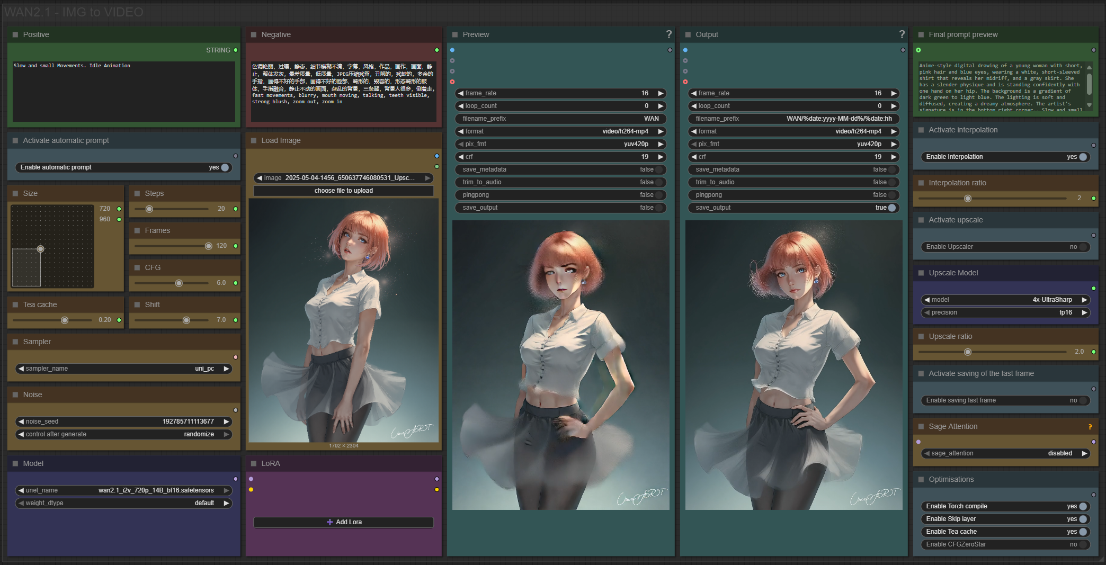Turn off Enable Interpolation toggle
The image size is (1106, 565).
click(1083, 157)
